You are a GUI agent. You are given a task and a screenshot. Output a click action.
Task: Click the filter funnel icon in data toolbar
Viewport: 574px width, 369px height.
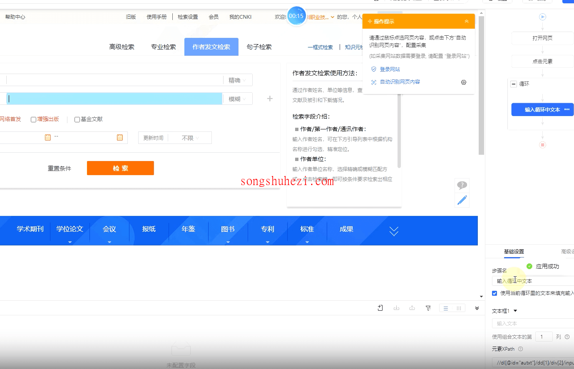click(428, 308)
